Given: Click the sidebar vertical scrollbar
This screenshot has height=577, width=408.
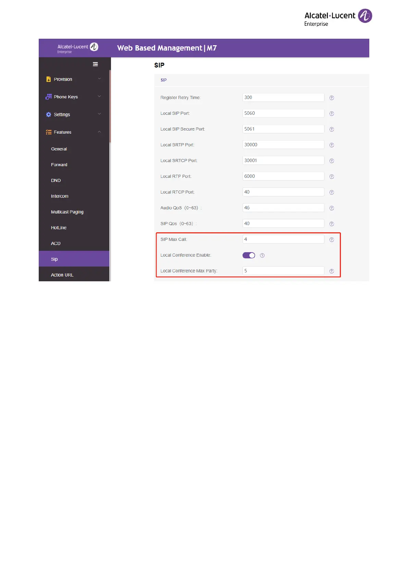Looking at the screenshot, I should (110, 106).
